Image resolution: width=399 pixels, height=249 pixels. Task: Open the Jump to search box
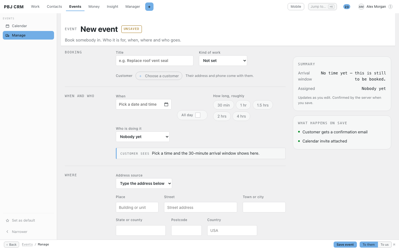[x=323, y=7]
